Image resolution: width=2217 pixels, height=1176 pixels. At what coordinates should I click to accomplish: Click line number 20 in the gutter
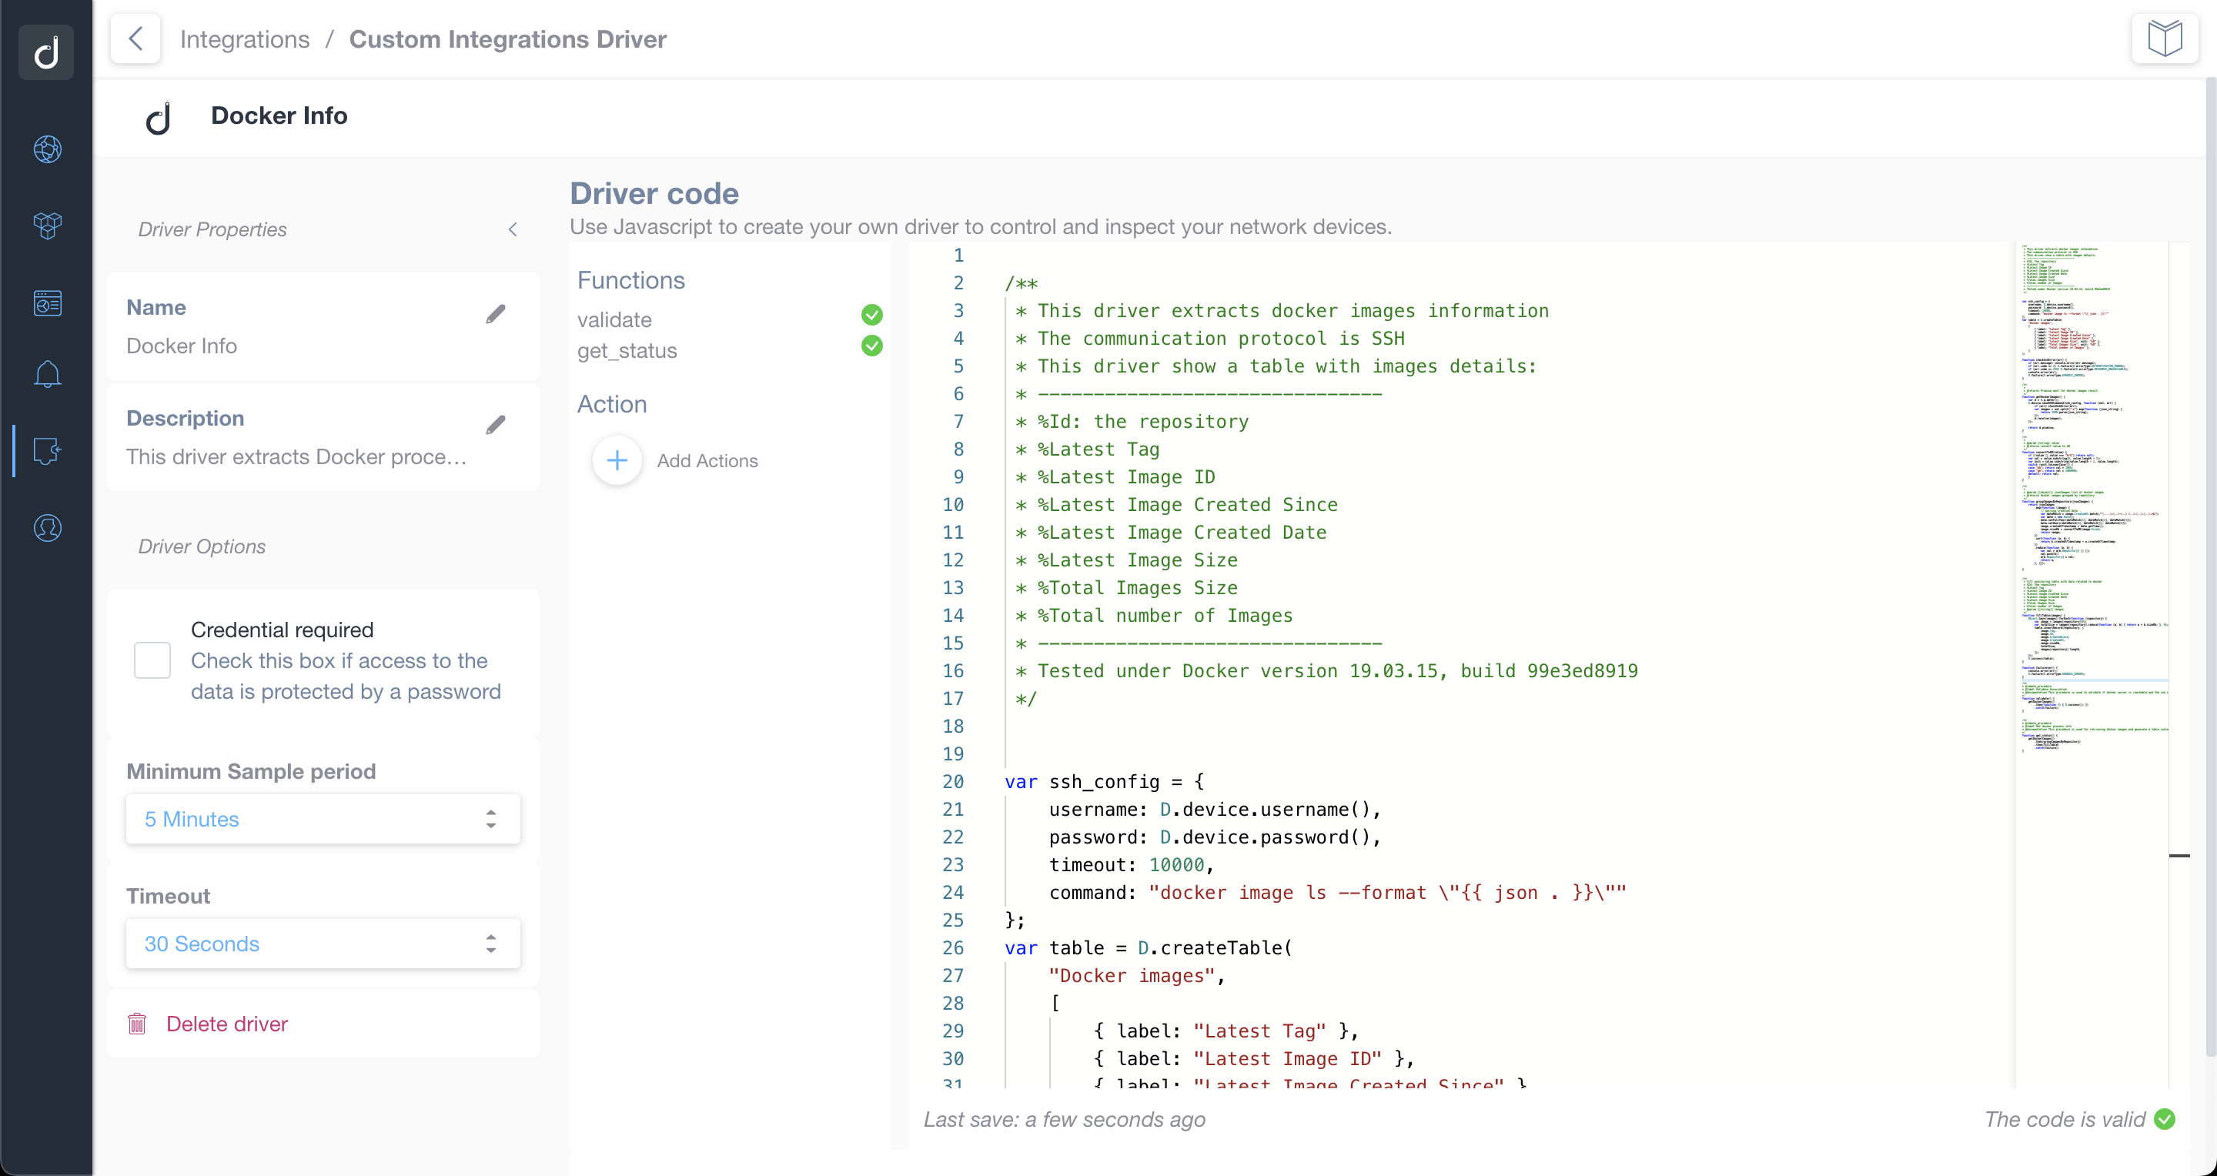pyautogui.click(x=953, y=782)
